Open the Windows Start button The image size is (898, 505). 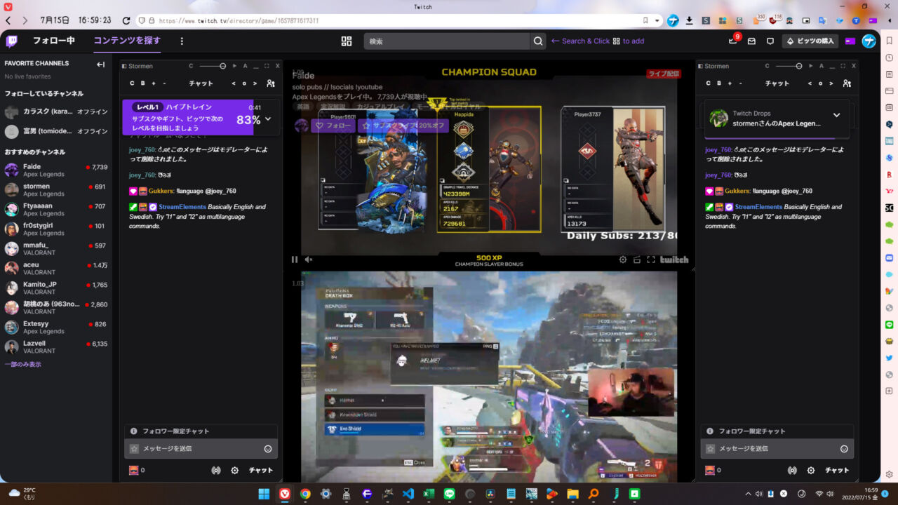click(x=264, y=494)
